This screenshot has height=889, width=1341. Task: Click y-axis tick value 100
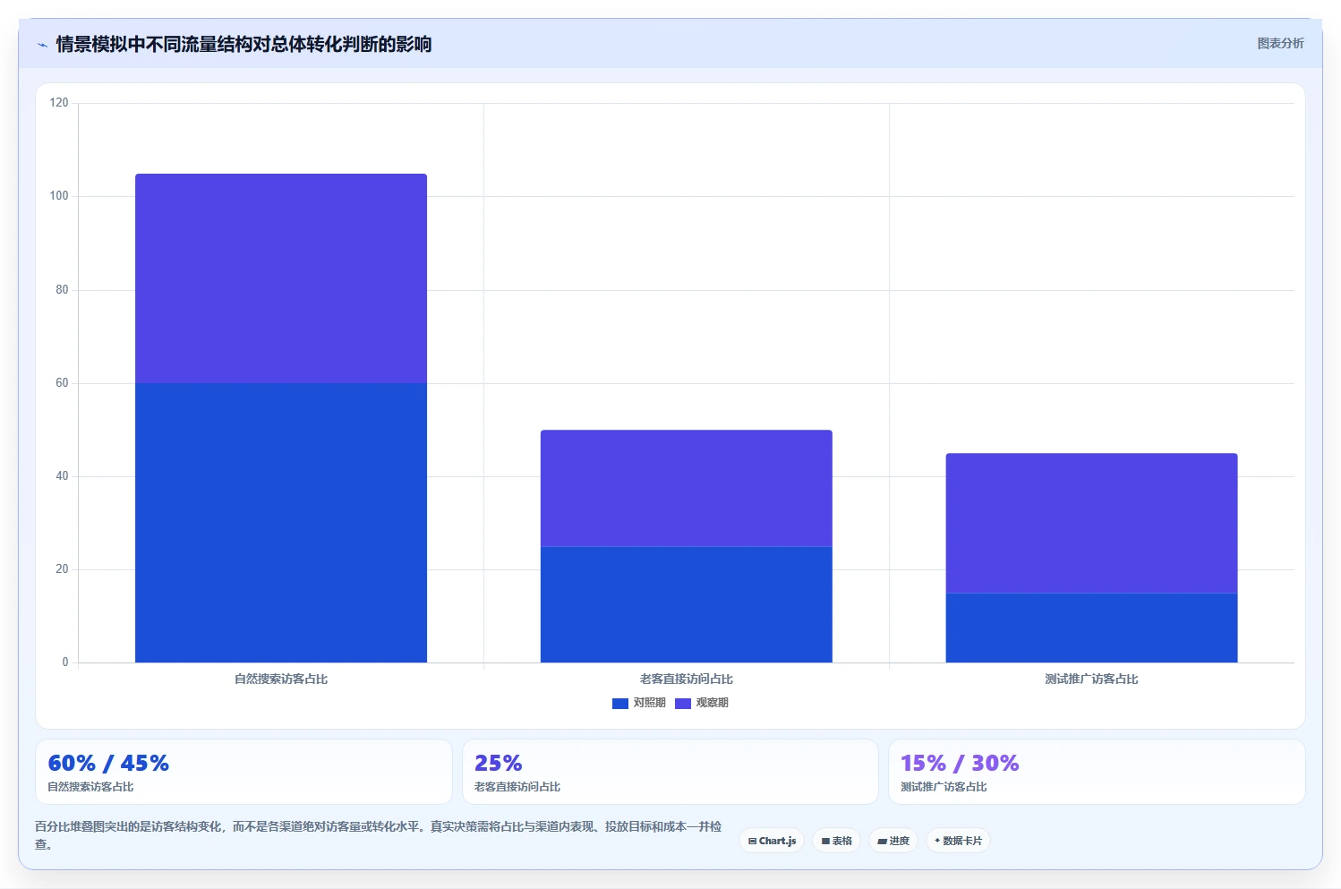coord(59,196)
